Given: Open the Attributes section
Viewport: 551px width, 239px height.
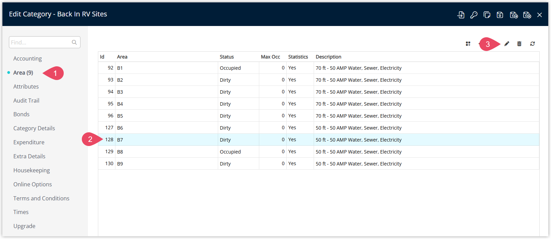Looking at the screenshot, I should 26,87.
